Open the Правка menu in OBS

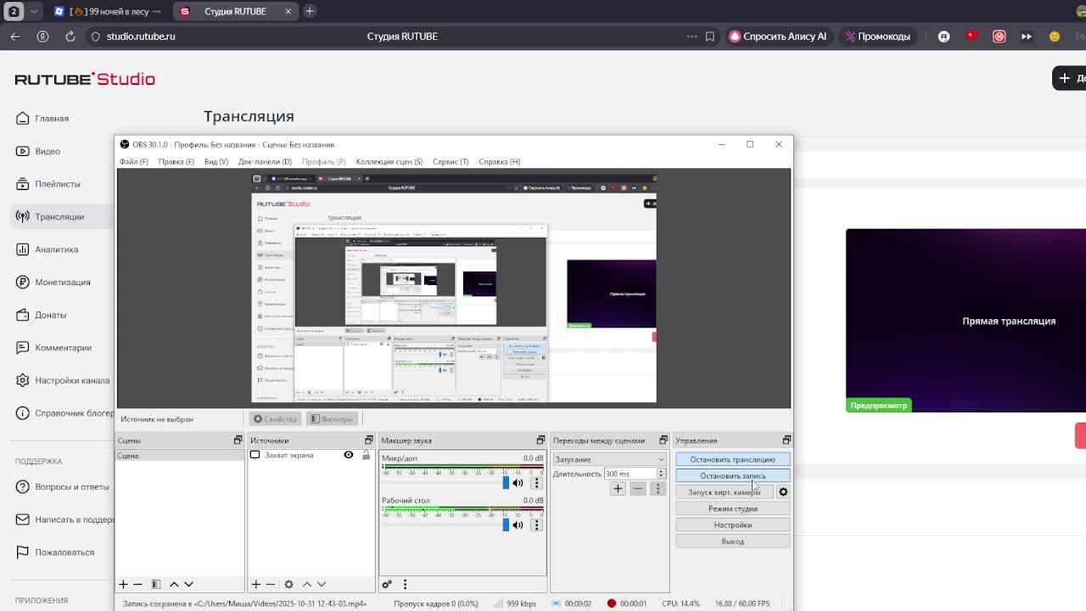[x=176, y=161]
